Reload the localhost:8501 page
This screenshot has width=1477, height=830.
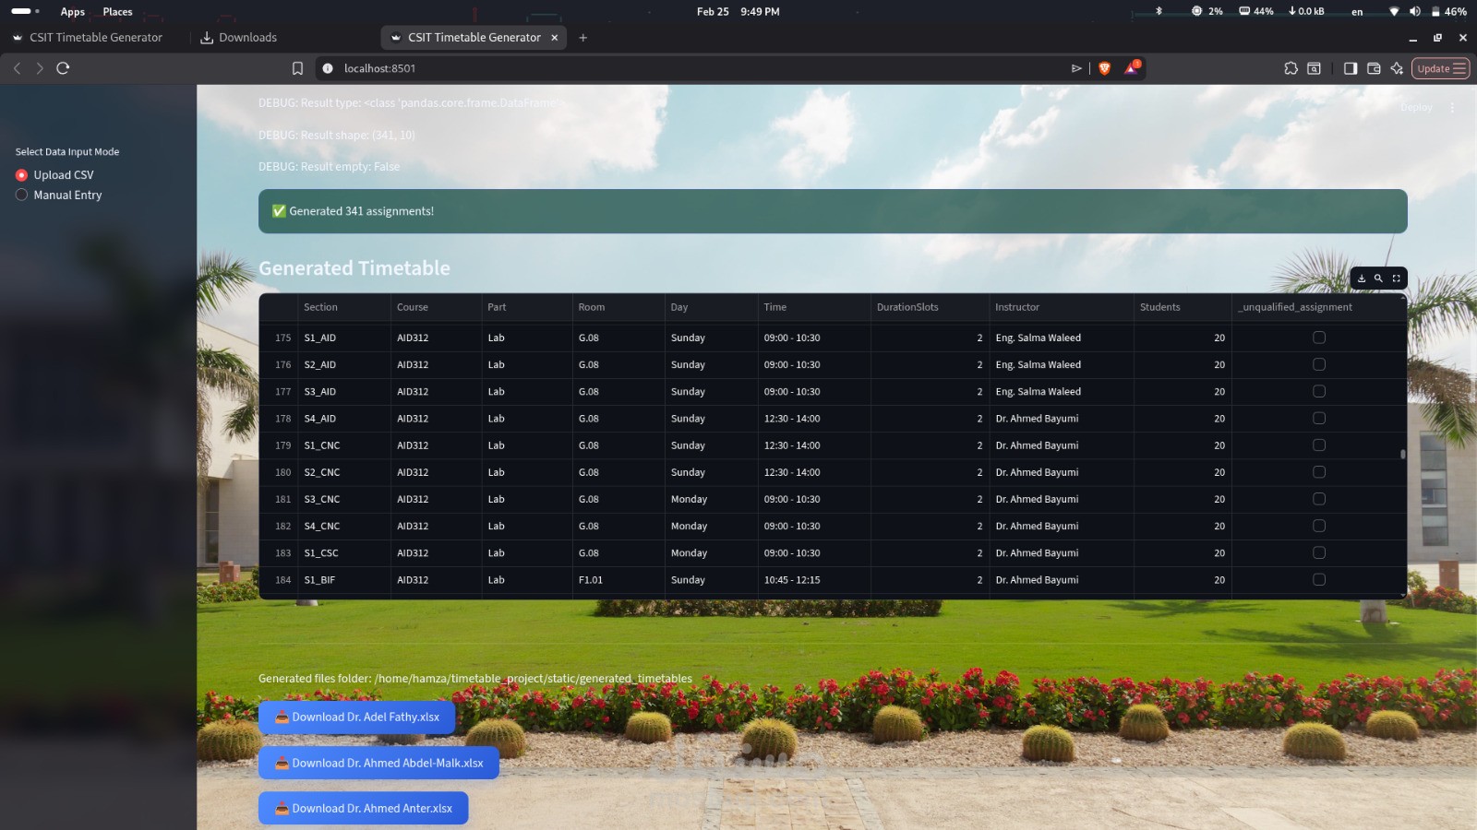pyautogui.click(x=63, y=67)
